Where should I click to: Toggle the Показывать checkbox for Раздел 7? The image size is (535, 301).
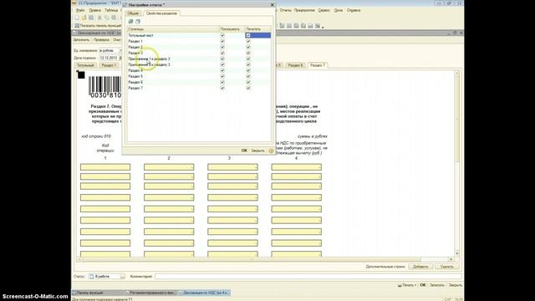click(222, 88)
